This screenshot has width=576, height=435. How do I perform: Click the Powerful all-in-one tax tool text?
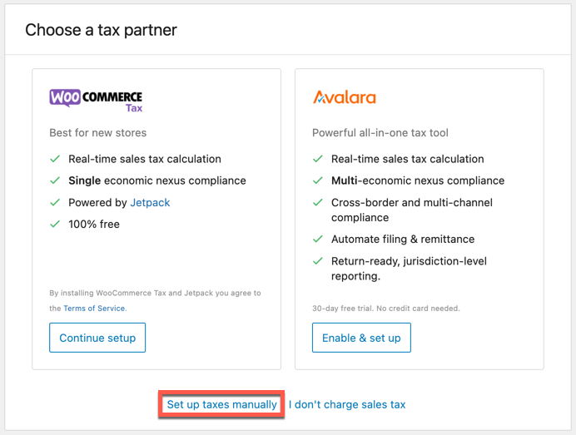[x=380, y=132]
